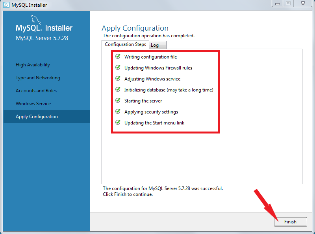Viewport: 315px width, 234px height.
Task: Click checkmark icon beside Updating Windows Firewall rules
Action: pyautogui.click(x=118, y=67)
